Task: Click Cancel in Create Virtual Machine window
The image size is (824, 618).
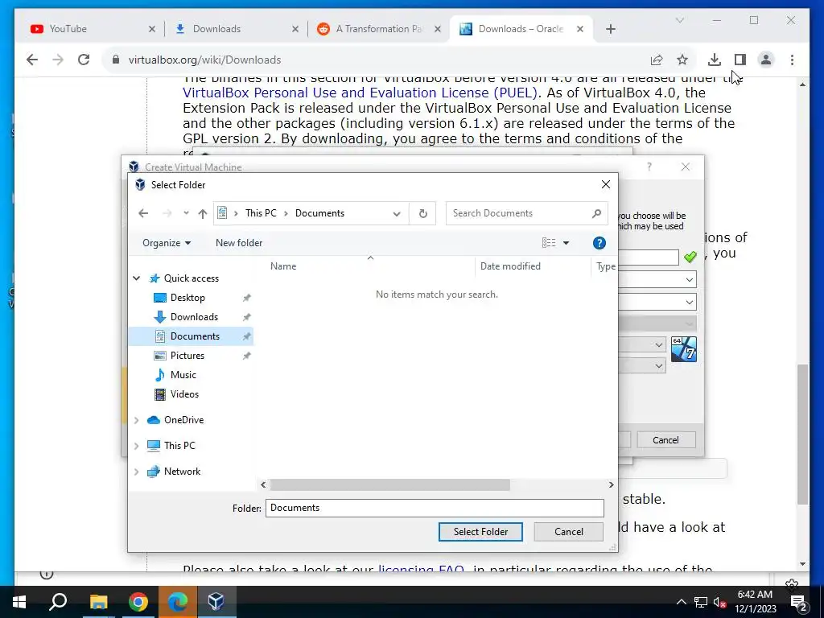Action: [665, 440]
